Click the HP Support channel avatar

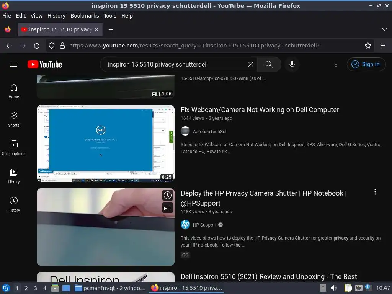tap(185, 224)
